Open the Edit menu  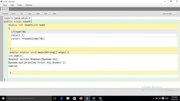click(x=12, y=5)
